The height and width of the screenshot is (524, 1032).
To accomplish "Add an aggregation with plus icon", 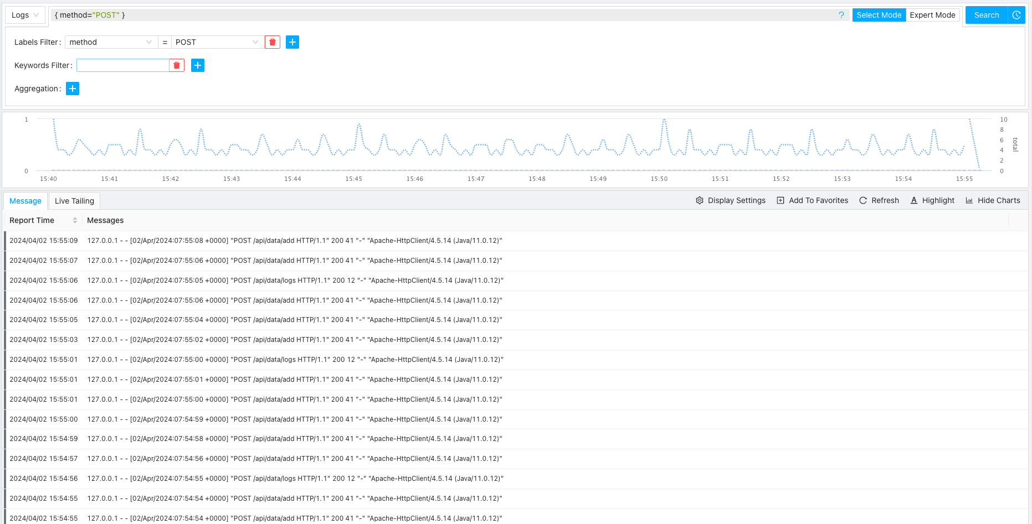I will pos(73,89).
